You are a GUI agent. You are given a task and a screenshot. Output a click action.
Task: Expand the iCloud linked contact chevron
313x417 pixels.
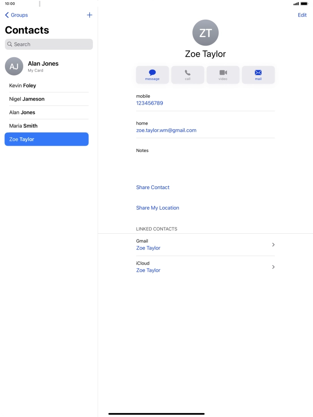click(x=273, y=267)
